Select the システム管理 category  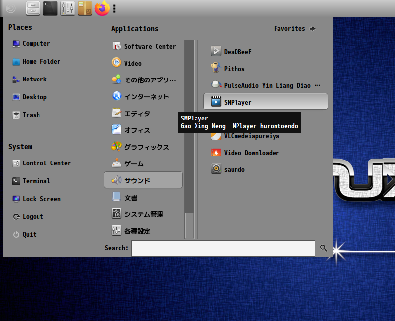[x=143, y=214]
